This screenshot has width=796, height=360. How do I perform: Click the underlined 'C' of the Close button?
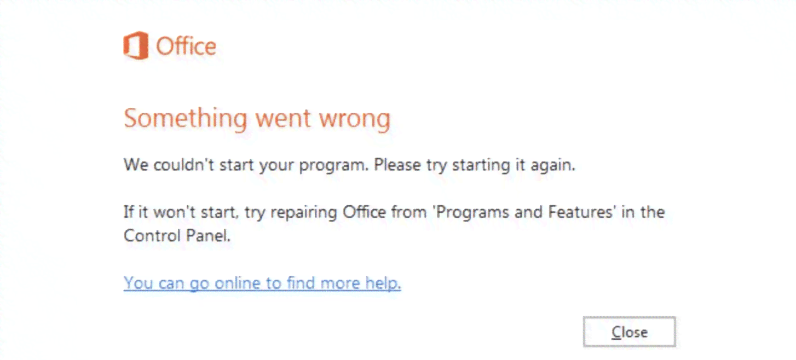[616, 332]
